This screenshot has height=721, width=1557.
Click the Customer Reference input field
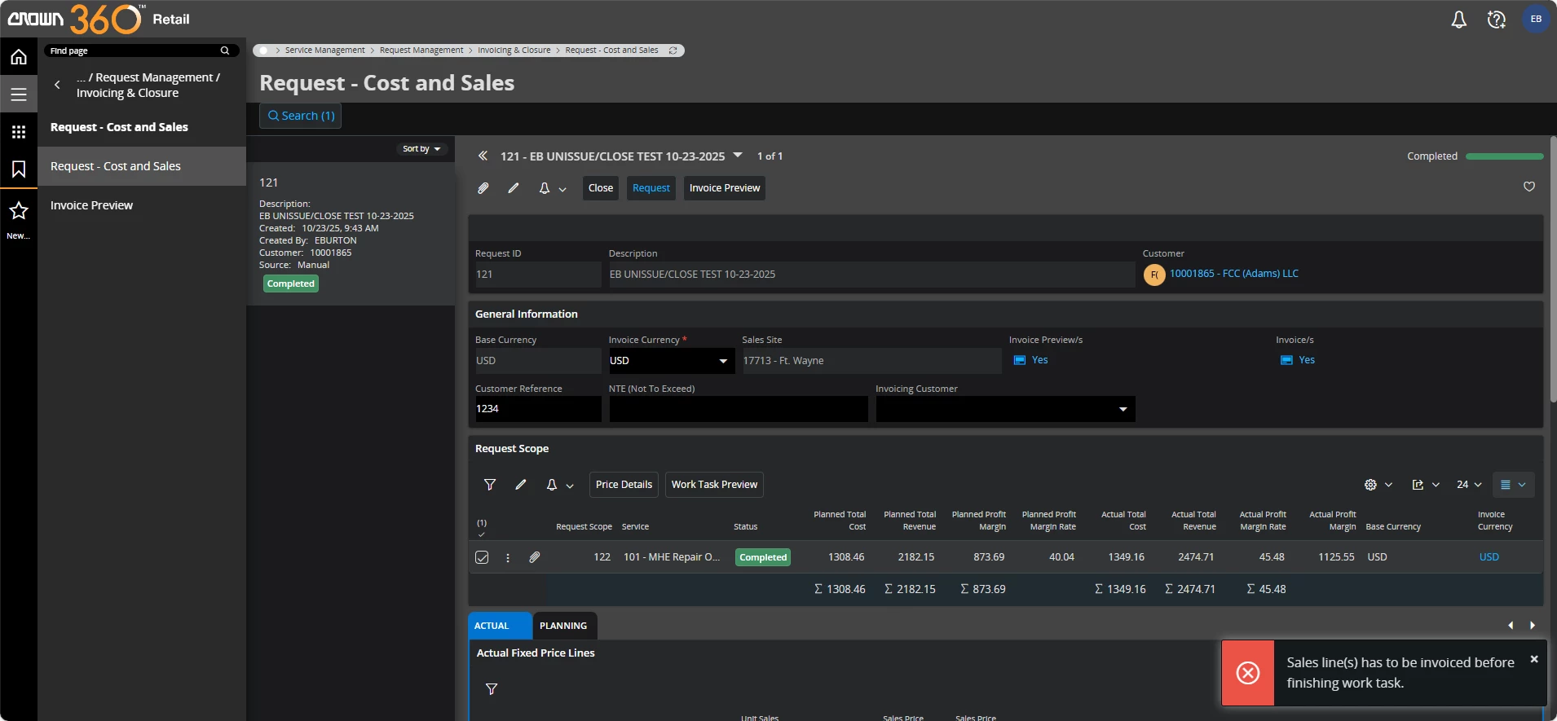(537, 409)
